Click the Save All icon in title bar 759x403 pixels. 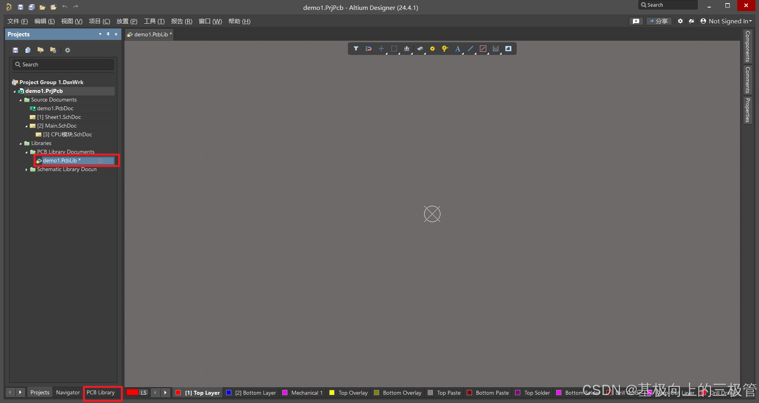pyautogui.click(x=32, y=7)
